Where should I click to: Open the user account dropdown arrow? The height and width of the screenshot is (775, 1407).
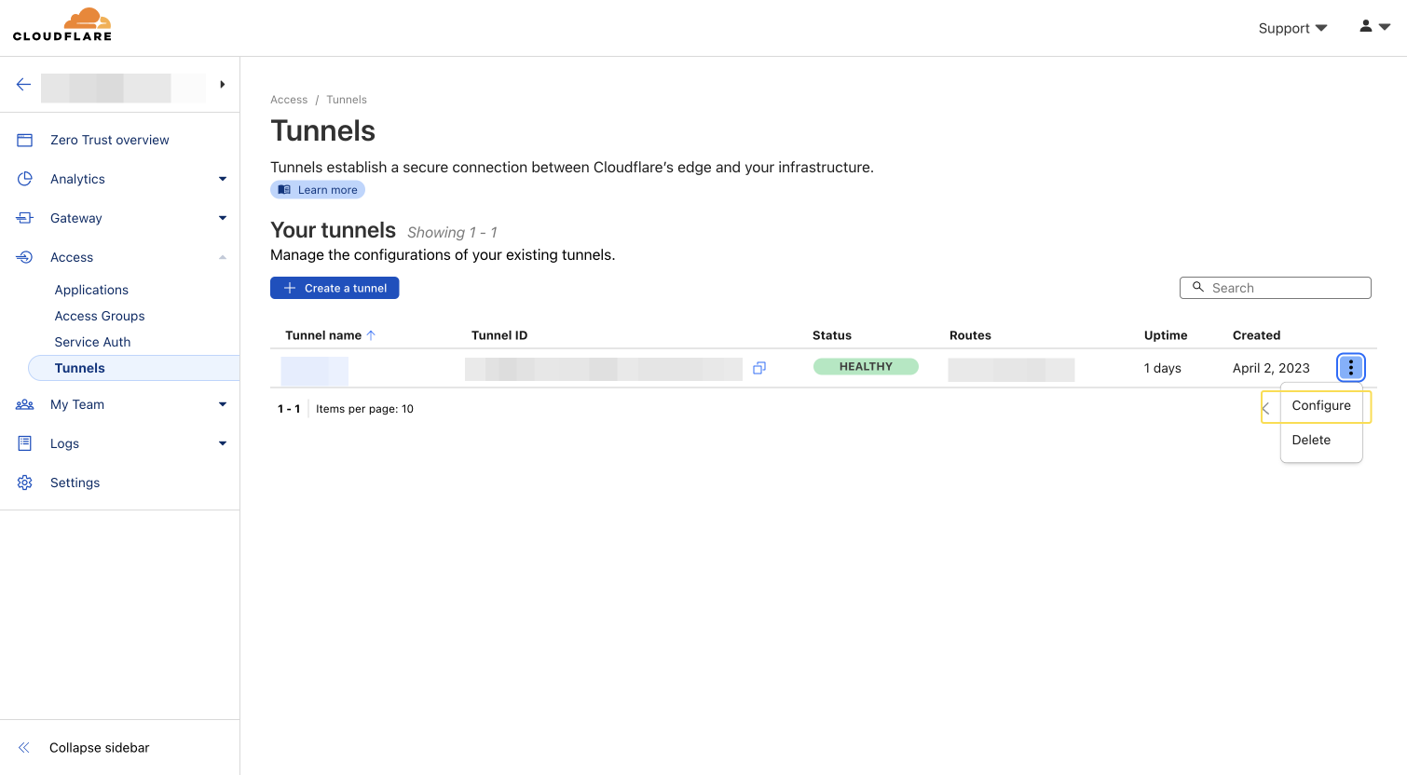1385,27
